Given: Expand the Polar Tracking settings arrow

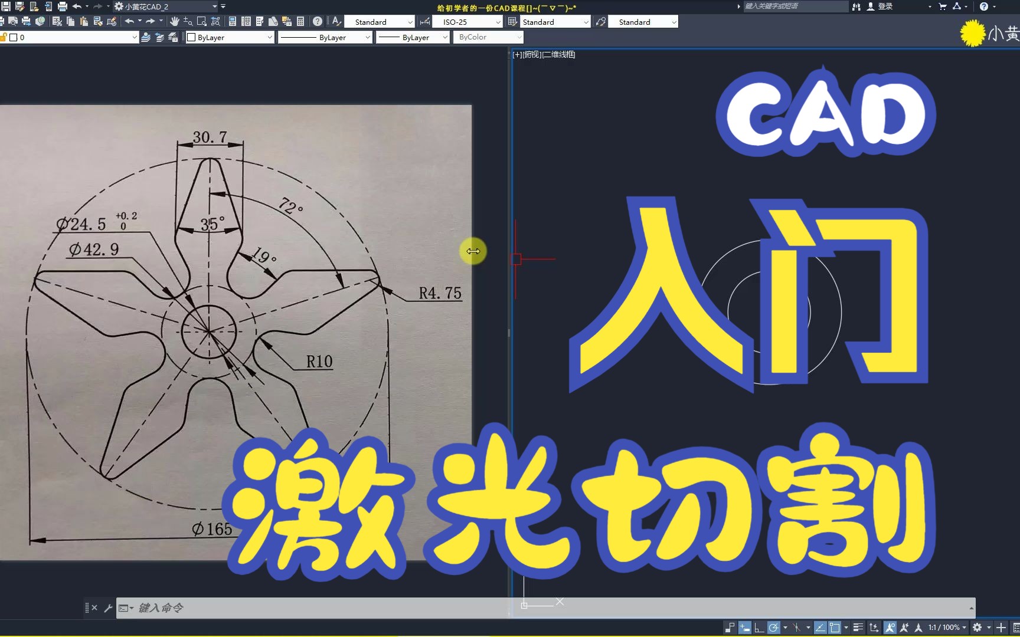Looking at the screenshot, I should pyautogui.click(x=785, y=628).
